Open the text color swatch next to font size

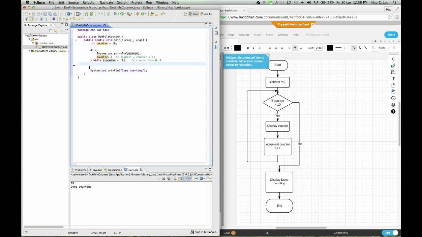coord(237,48)
